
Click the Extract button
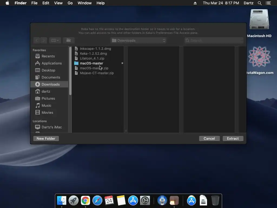[x=233, y=138]
